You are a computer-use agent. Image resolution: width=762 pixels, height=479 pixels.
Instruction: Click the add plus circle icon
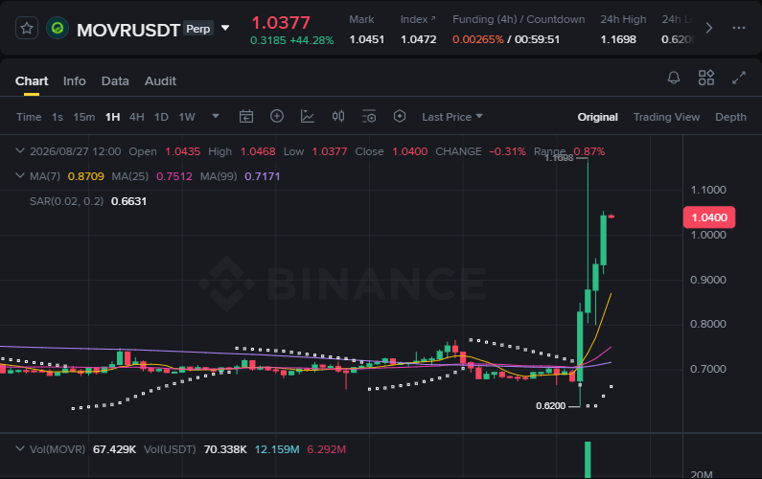277,116
